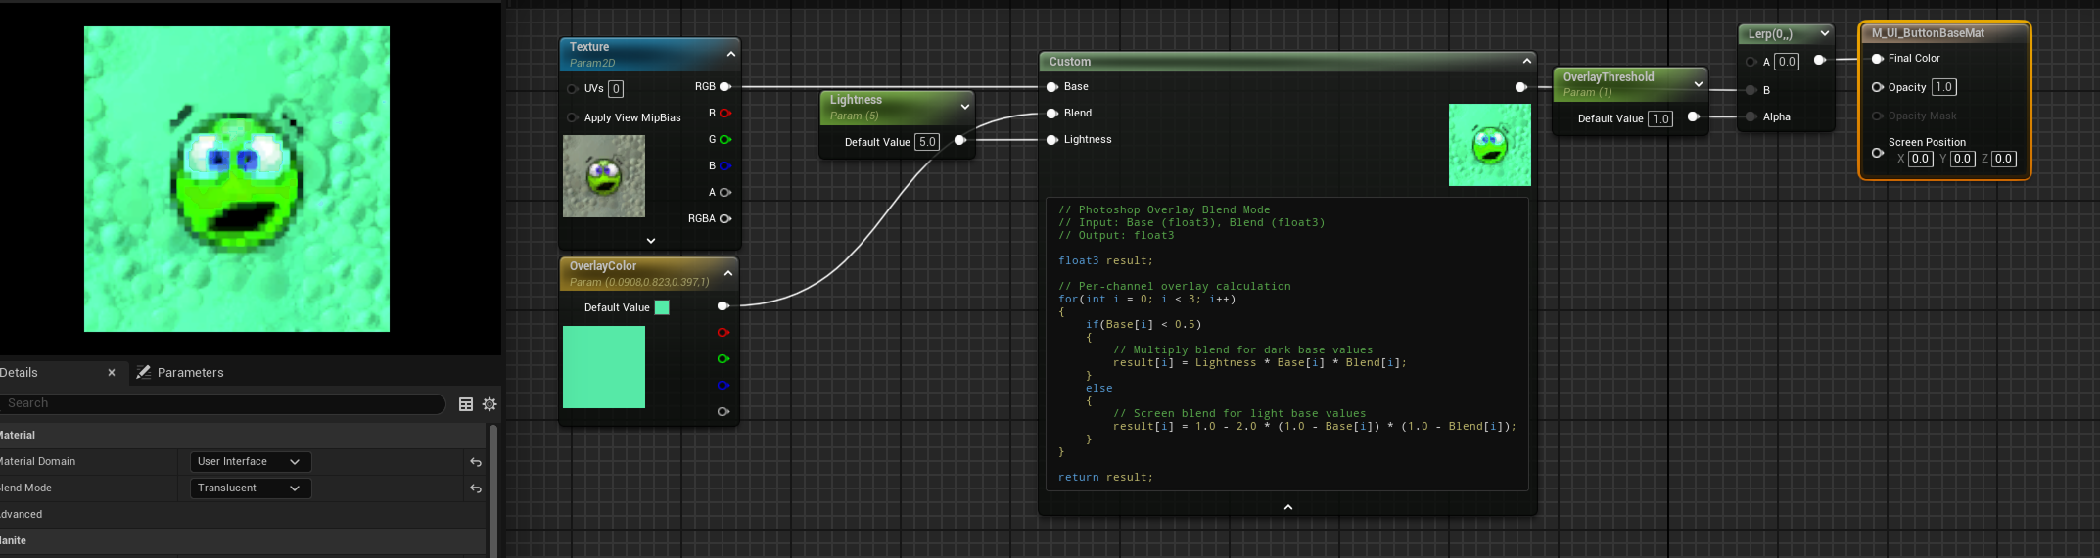The image size is (2100, 558).
Task: Collapse the OverlayColor node chevron
Action: click(x=727, y=273)
